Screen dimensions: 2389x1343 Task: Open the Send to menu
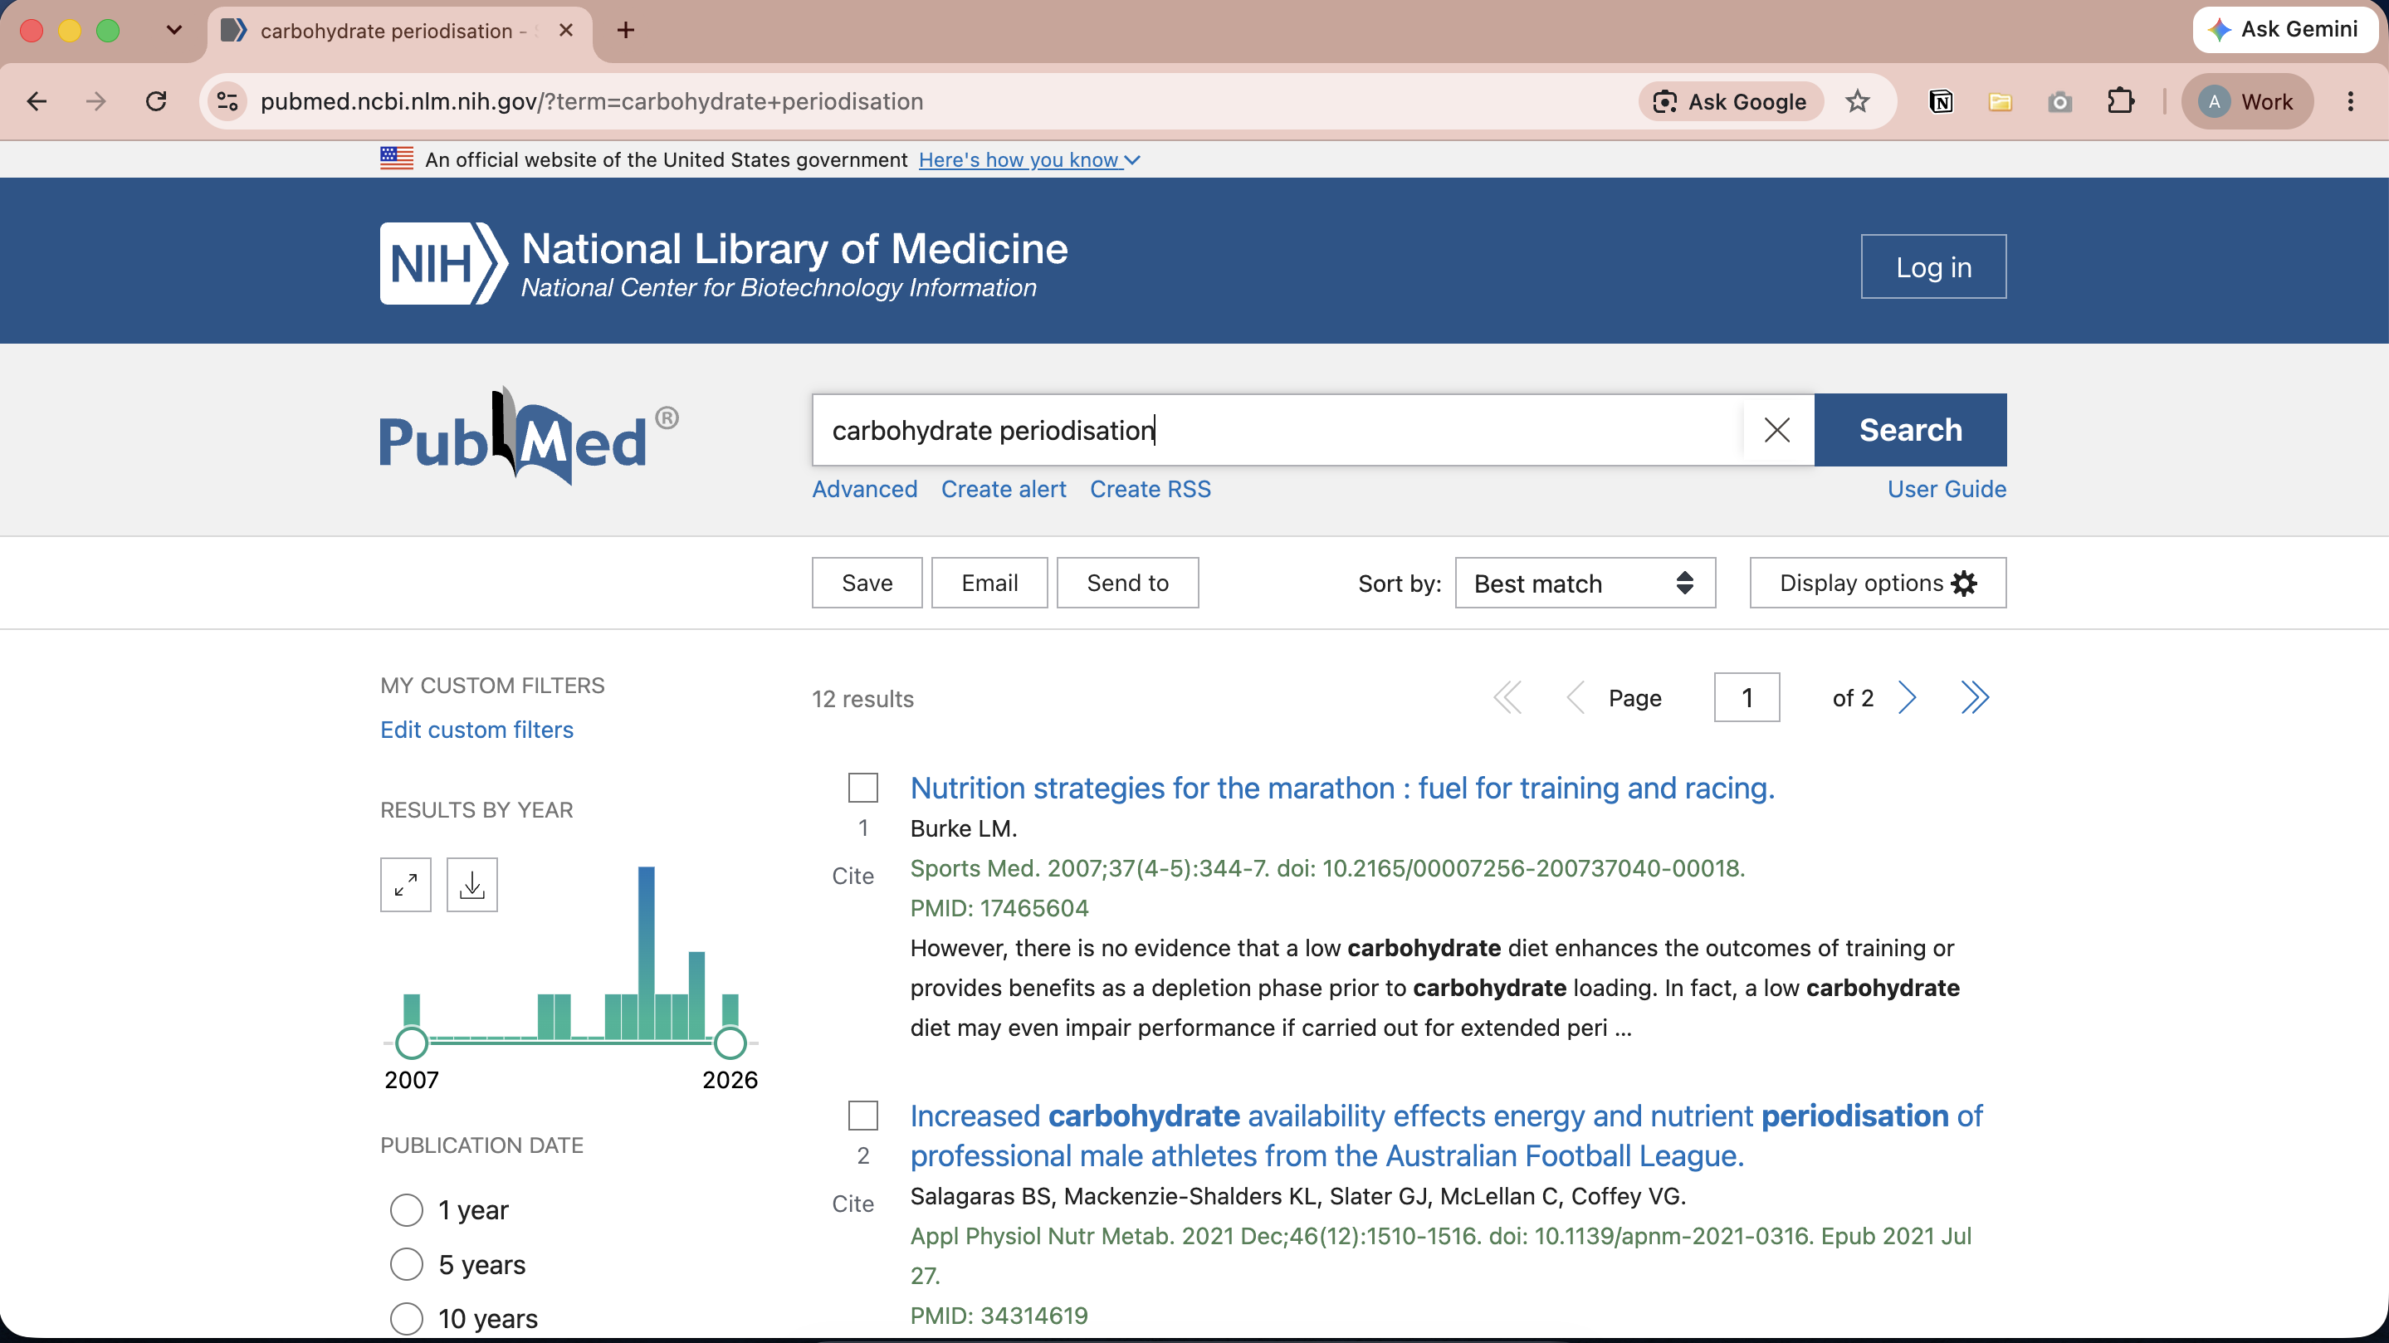(1128, 583)
